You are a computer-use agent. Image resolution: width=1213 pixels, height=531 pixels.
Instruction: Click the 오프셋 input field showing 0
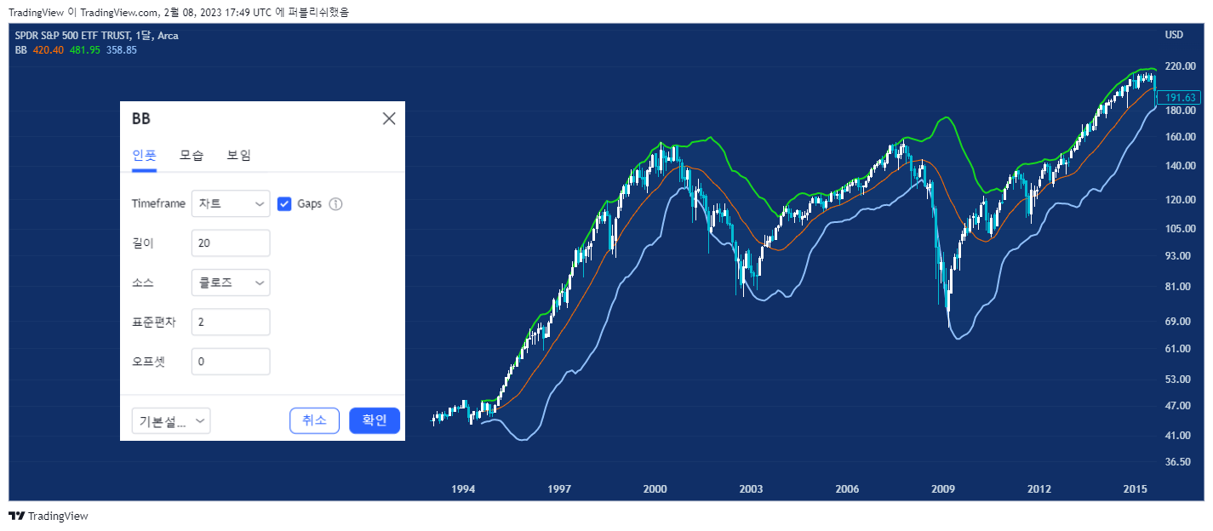231,362
